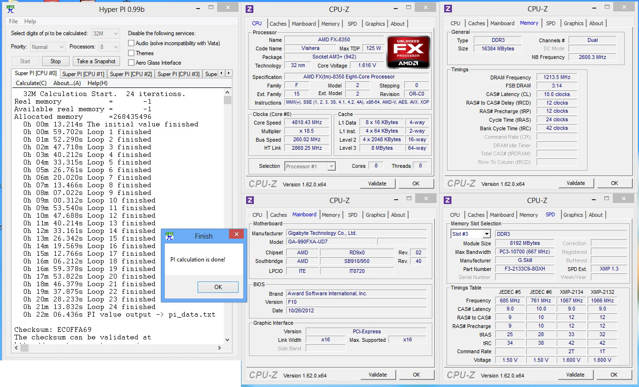Viewport: 639px width, 387px height.
Task: Switch to Super PI [CPU #1] tab
Action: point(83,74)
